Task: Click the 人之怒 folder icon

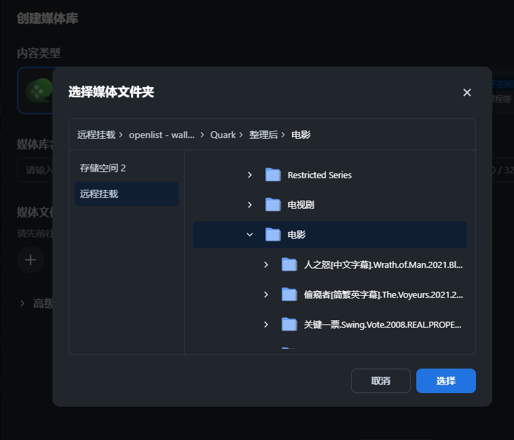Action: tap(289, 265)
